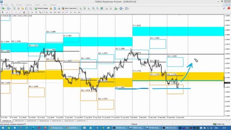
Task: Tile chart windows icon
Action: coord(102,8)
